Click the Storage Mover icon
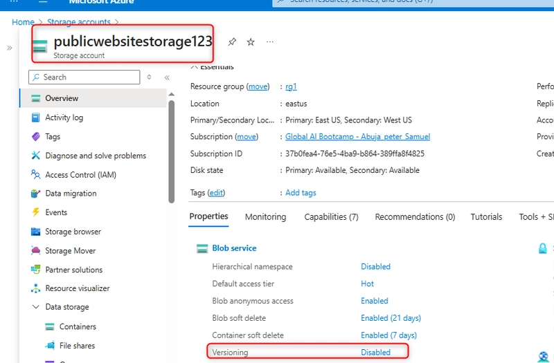The image size is (554, 363). click(36, 250)
